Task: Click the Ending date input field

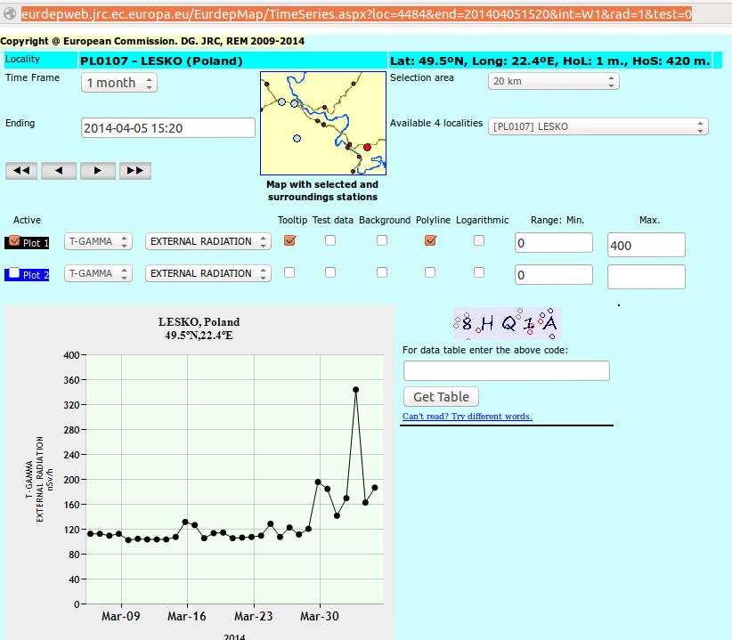Action: click(168, 127)
